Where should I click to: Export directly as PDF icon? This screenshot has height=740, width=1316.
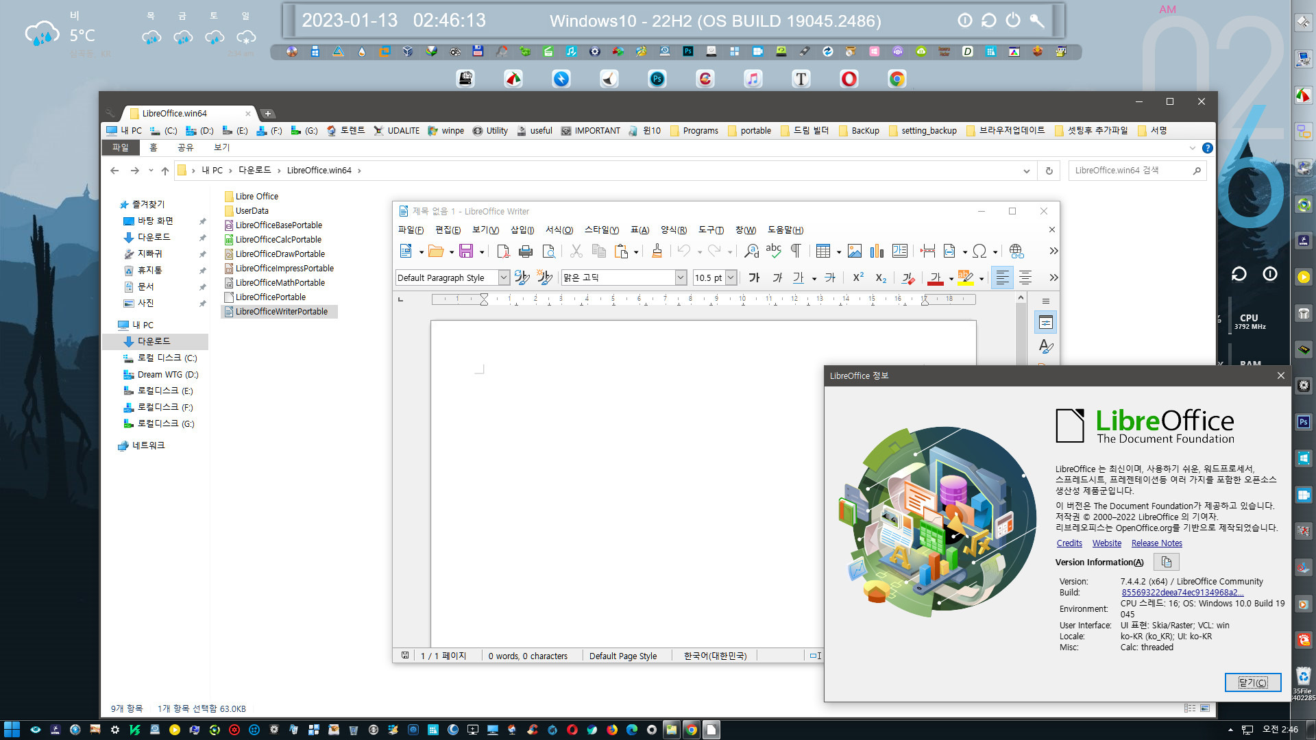[502, 251]
